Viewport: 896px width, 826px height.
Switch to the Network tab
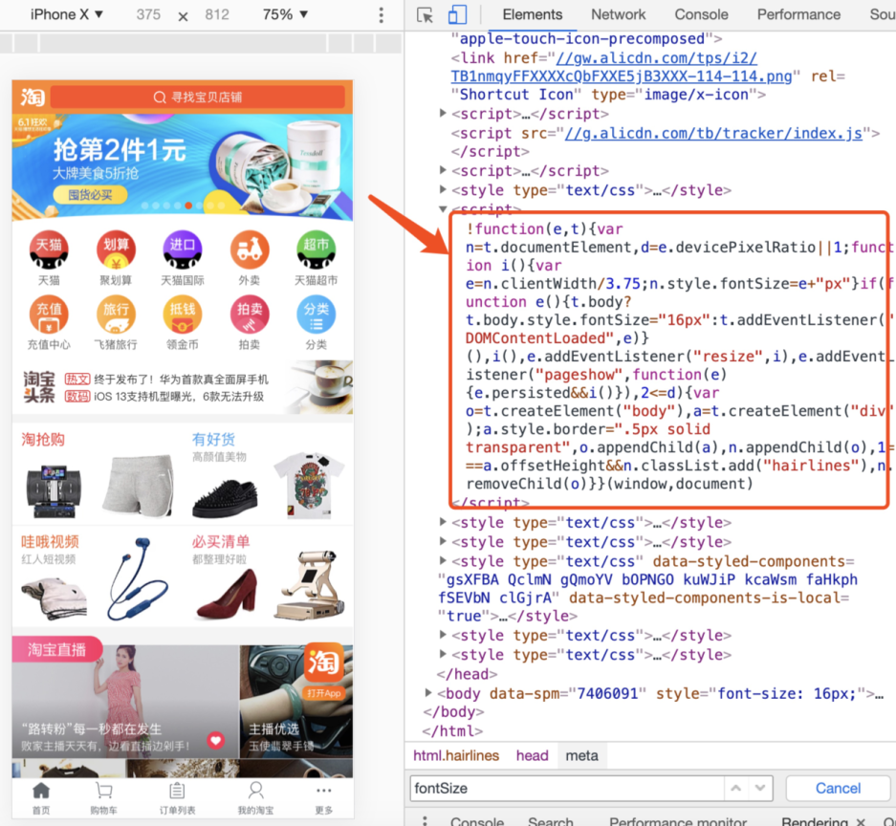coord(619,15)
